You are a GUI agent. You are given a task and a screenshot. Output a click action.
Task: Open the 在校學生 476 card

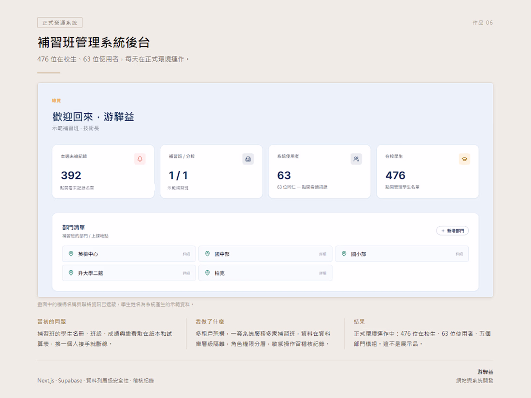tap(428, 172)
